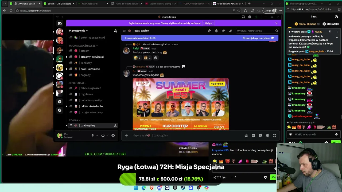Image resolution: width=342 pixels, height=192 pixels.
Task: Select the KT server icon in sidebar
Action: (60, 68)
